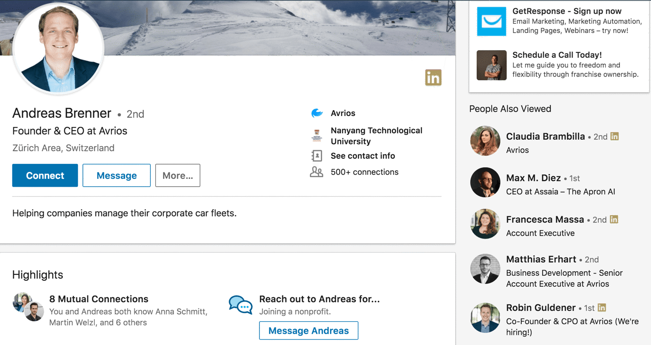Open Robin Guldener's avatar
The image size is (651, 345).
coord(485,318)
